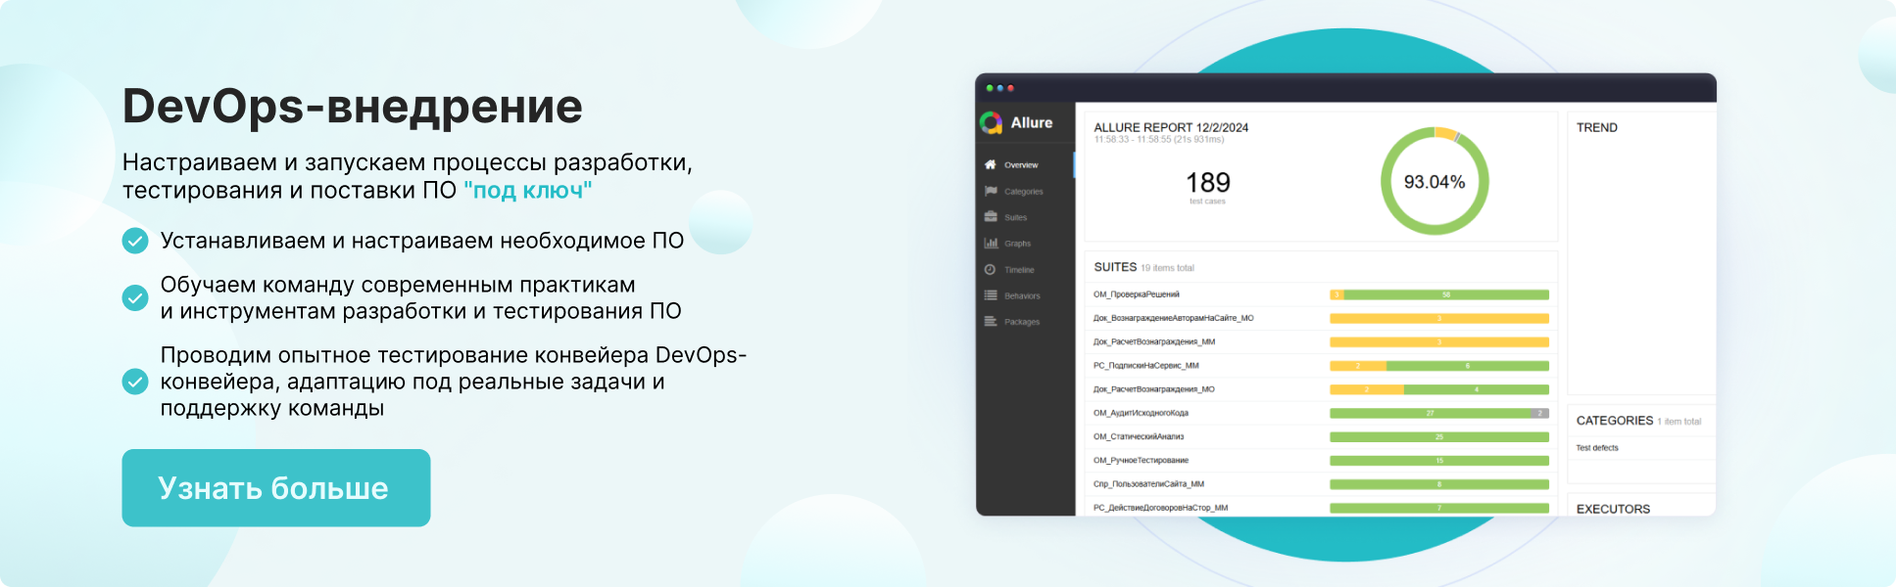Open the Packages tab label
Image resolution: width=1896 pixels, height=587 pixels.
coord(1022,322)
